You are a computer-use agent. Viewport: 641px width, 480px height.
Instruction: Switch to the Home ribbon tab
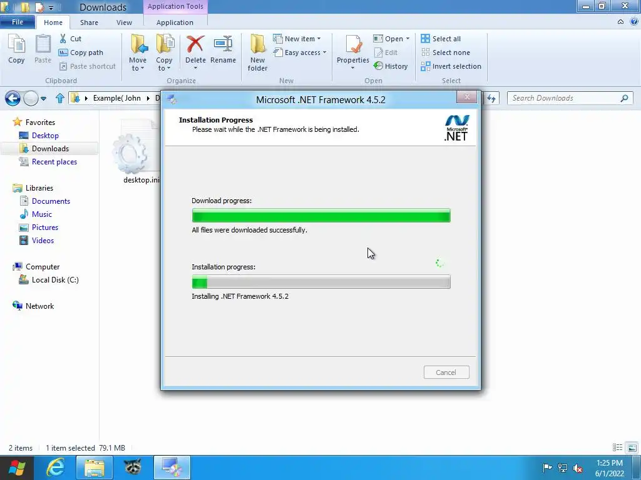pos(53,22)
